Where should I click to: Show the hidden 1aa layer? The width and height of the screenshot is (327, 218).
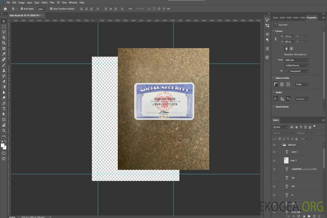click(x=274, y=178)
